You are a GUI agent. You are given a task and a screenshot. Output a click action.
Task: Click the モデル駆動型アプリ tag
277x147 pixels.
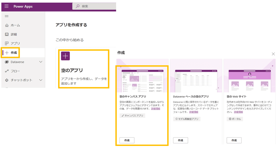click(x=187, y=119)
